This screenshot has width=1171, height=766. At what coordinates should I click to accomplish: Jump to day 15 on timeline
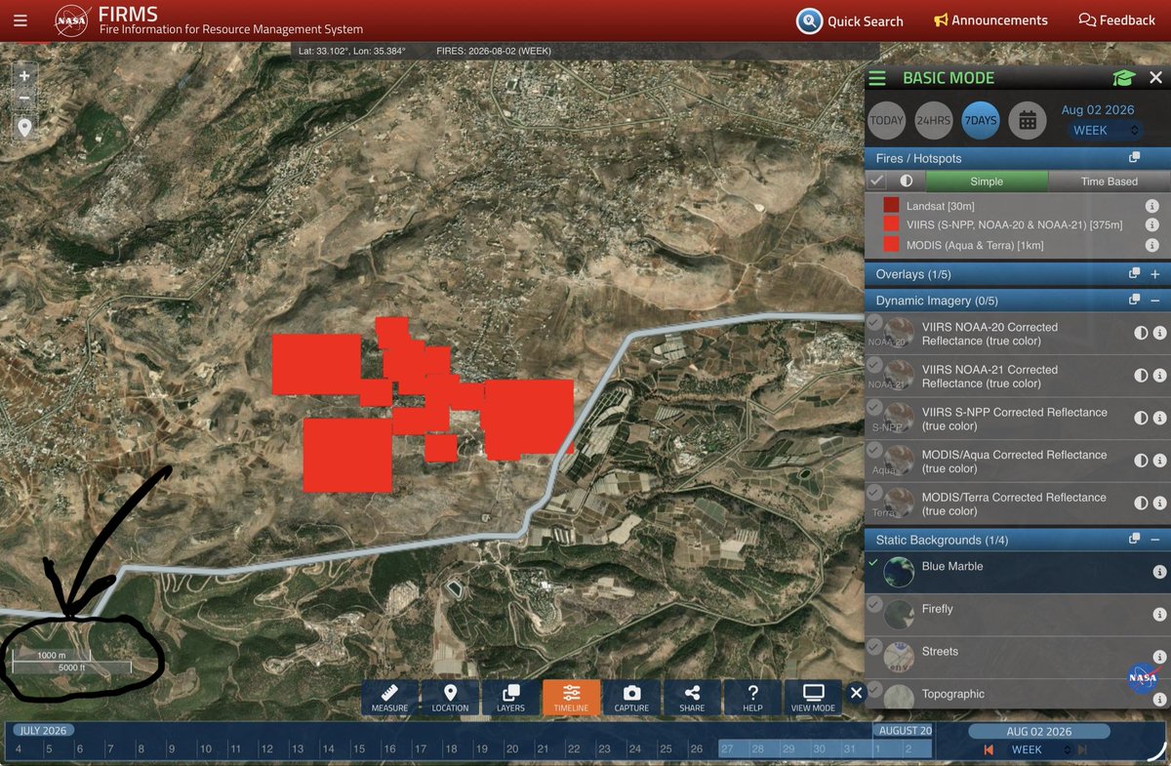358,749
